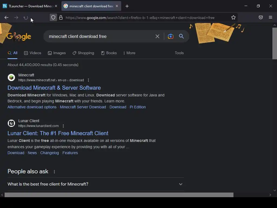277x208 pixels.
Task: Focus the browser address bar URL
Action: click(x=140, y=18)
